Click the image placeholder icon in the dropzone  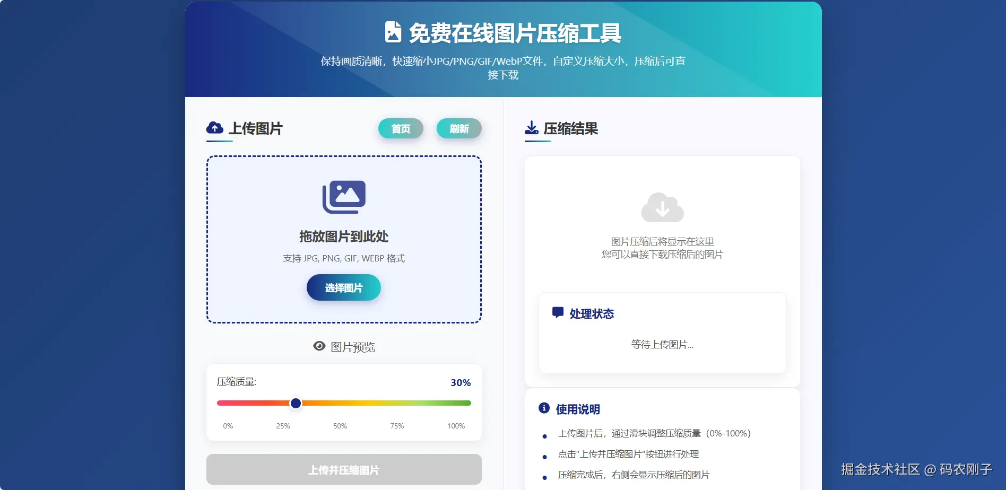point(344,196)
